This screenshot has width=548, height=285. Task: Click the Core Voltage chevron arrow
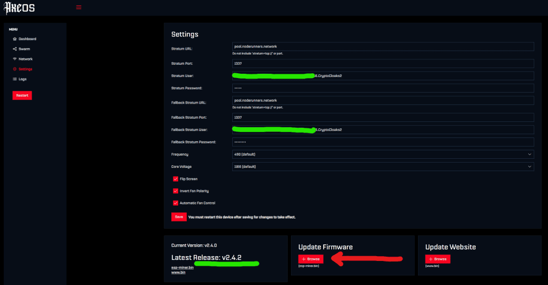coord(529,167)
